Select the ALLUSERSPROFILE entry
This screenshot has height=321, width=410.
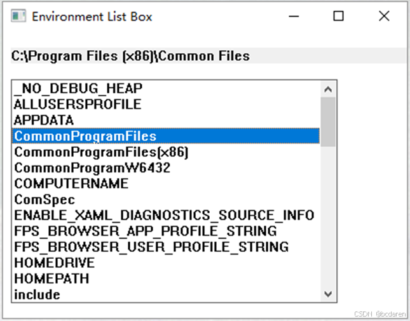[166, 104]
